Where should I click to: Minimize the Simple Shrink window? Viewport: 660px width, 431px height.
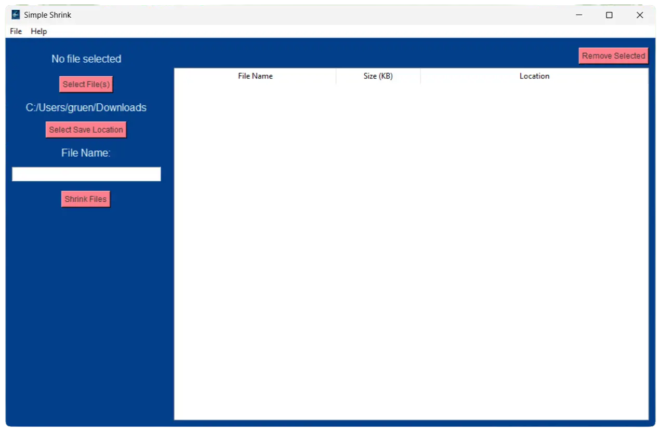coord(579,15)
